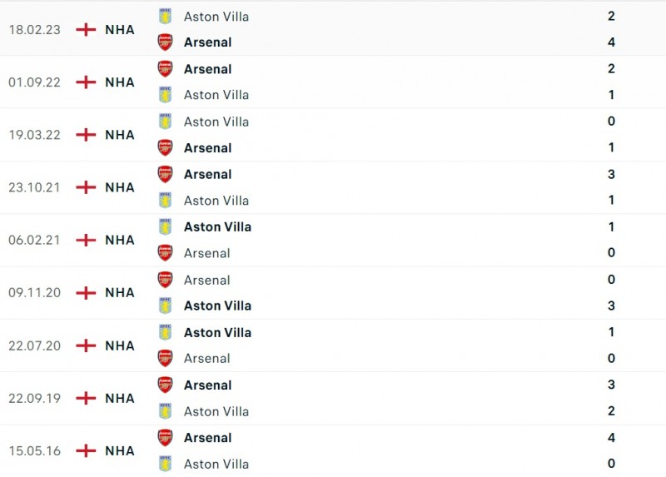Click the Aston Villa crest in the 19.03.22 match
Image resolution: width=666 pixels, height=477 pixels.
165,122
